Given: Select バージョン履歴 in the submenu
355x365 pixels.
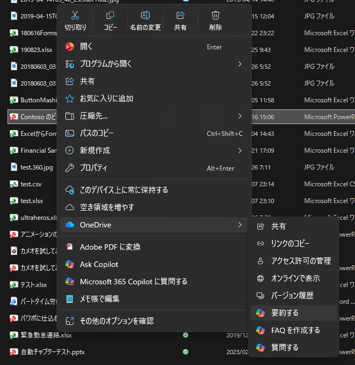Looking at the screenshot, I should (292, 296).
